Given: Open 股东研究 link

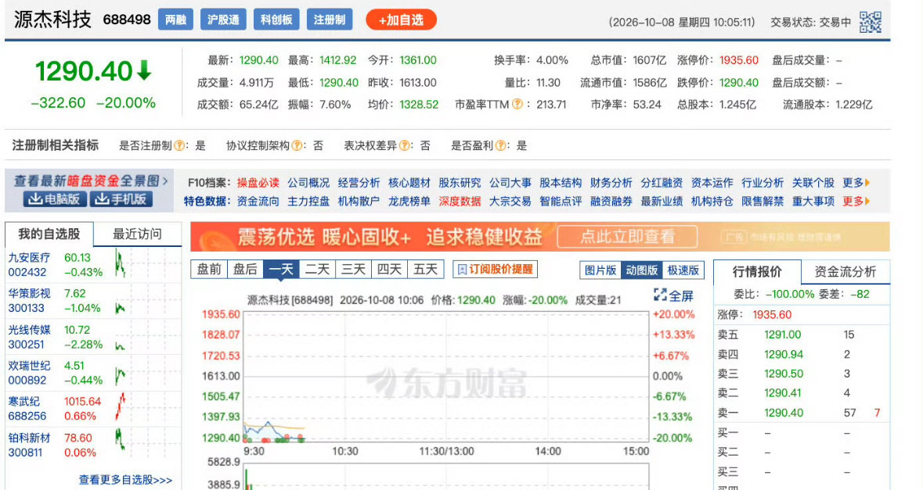Looking at the screenshot, I should 460,183.
